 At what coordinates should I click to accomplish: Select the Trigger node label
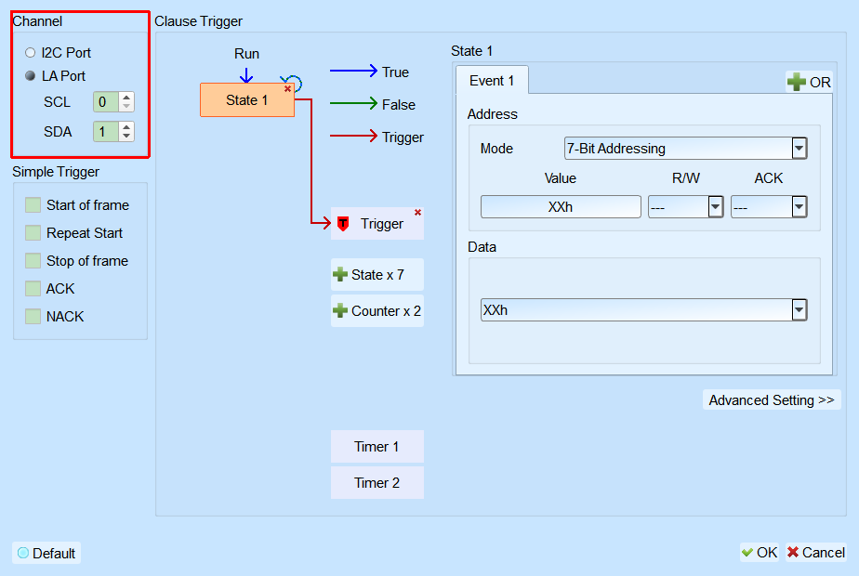382,224
